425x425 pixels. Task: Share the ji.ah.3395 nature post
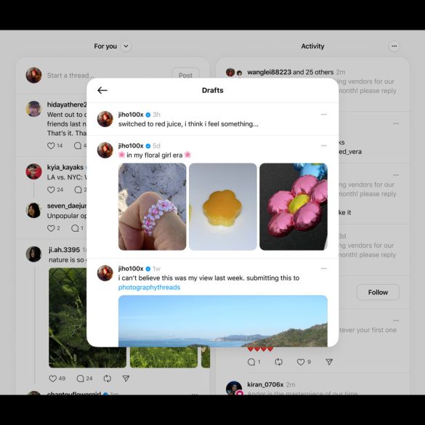(x=126, y=379)
